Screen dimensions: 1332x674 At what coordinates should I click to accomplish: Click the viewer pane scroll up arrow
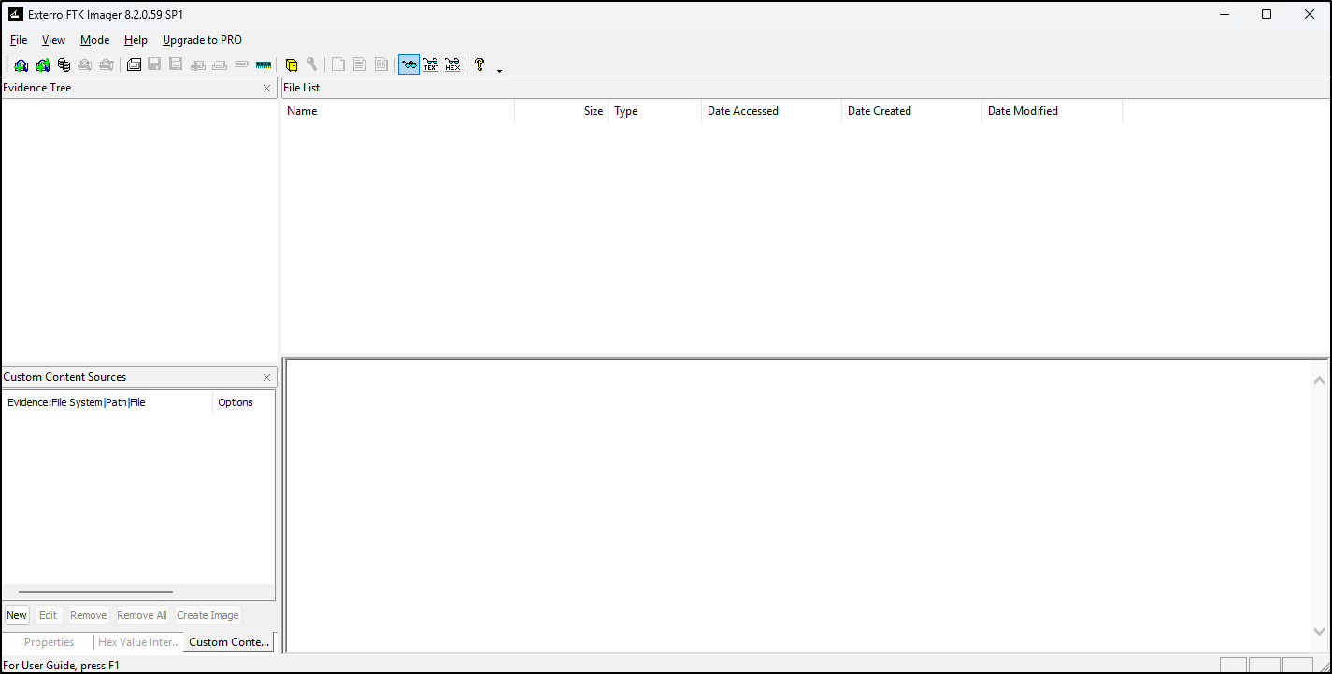click(1319, 381)
